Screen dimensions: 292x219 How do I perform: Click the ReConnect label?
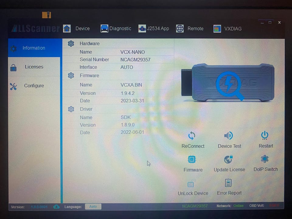click(193, 146)
